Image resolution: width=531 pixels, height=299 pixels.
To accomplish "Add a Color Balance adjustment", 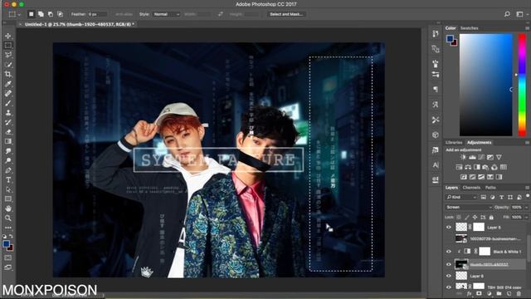I will (468, 167).
